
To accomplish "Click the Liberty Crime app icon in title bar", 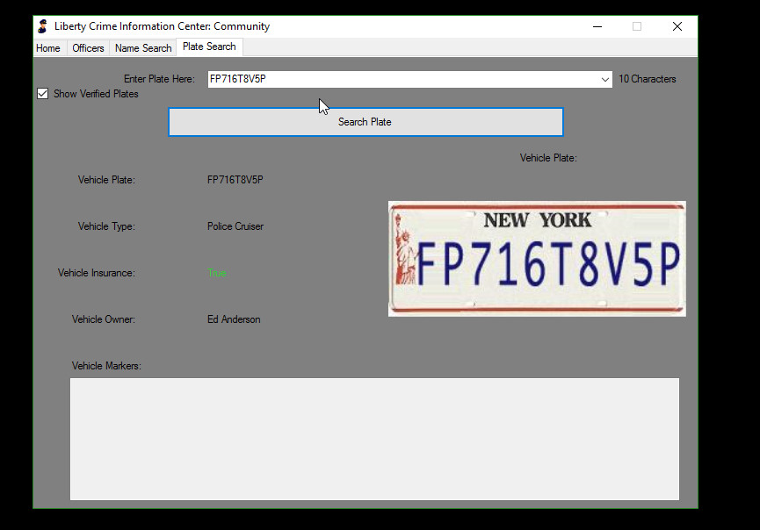I will 42,26.
